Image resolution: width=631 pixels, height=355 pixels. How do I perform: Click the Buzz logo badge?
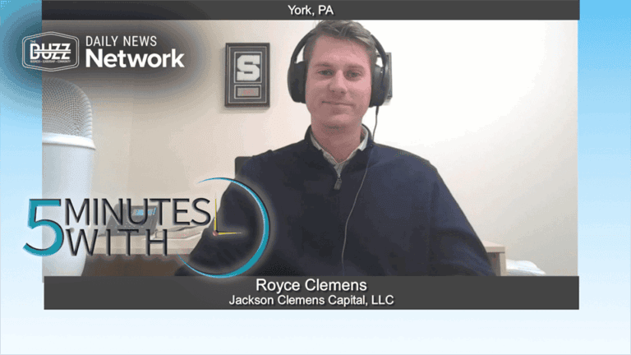50,52
